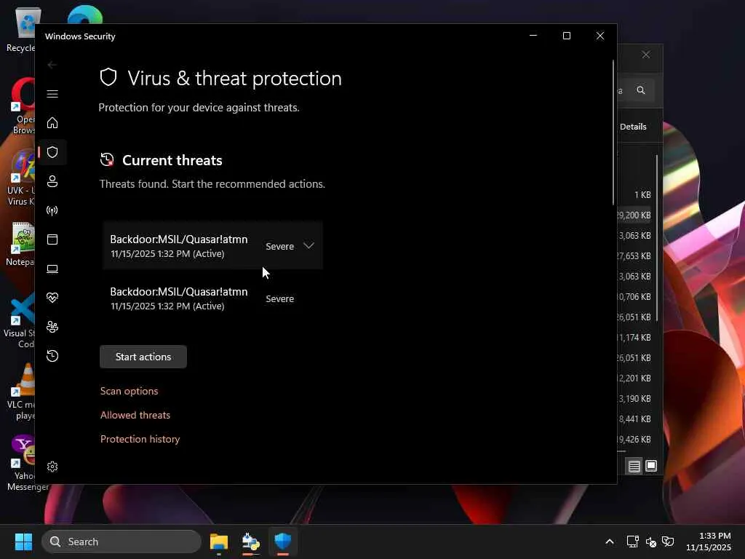Minimize the Windows Security window

tap(533, 36)
